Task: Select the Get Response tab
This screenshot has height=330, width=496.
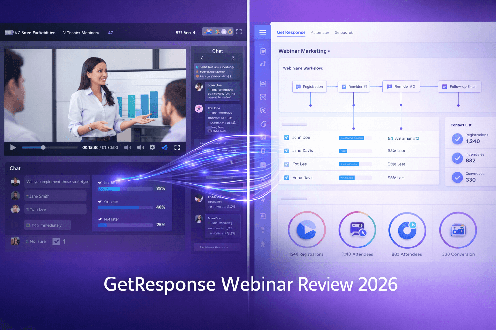Action: (x=291, y=32)
